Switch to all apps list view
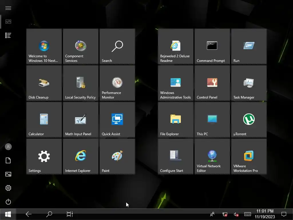Viewport: 293px width, 220px height. tap(8, 35)
